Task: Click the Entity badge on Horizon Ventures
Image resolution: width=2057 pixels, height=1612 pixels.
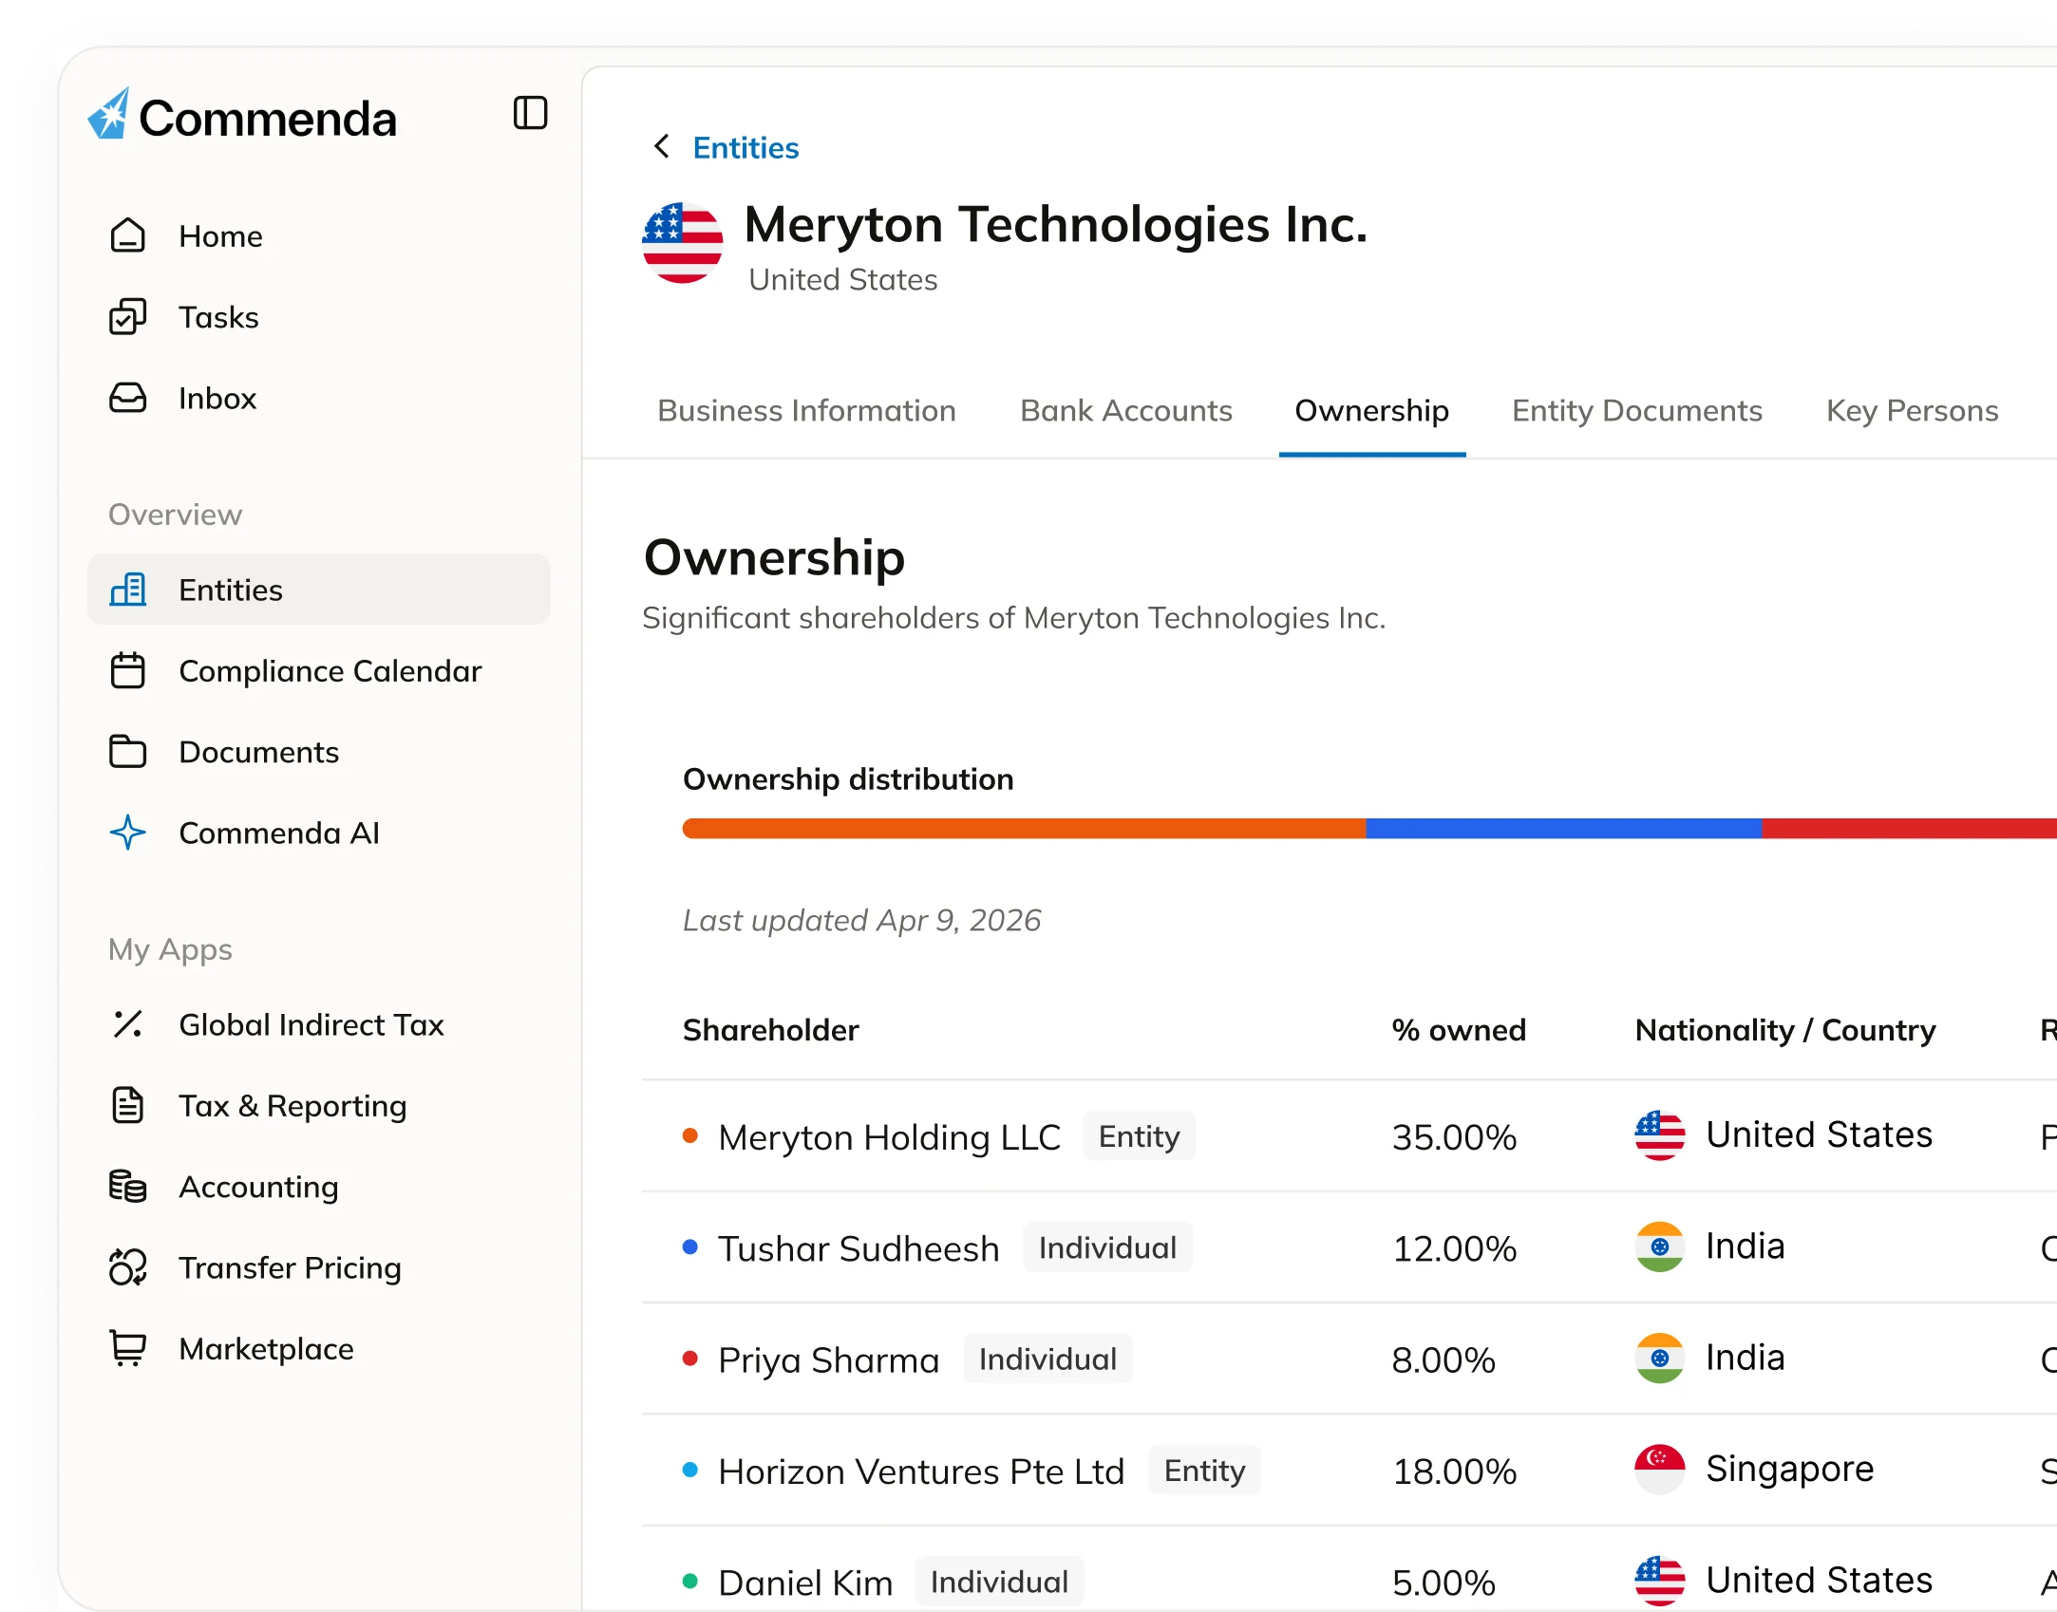Action: pos(1204,1470)
